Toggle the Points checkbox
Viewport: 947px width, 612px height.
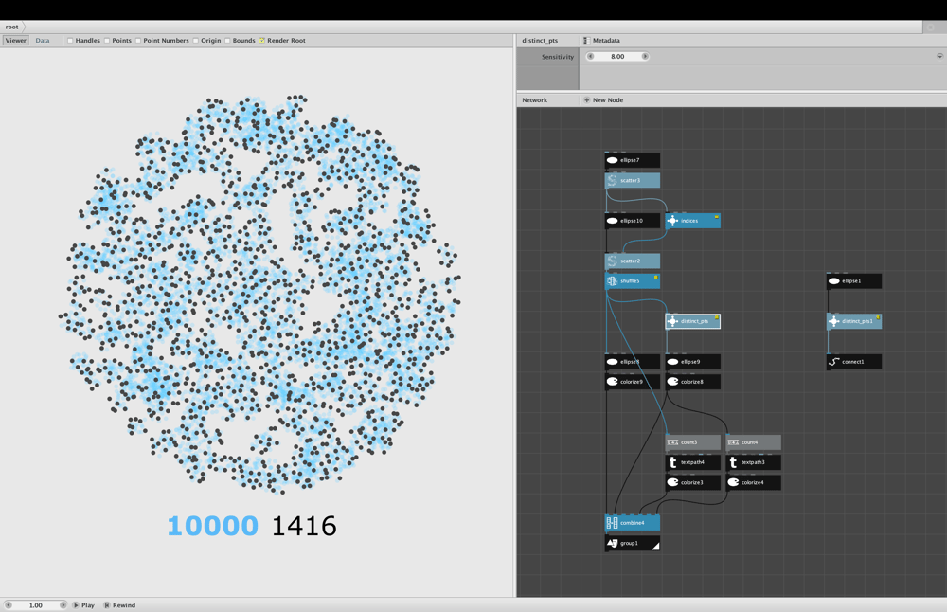107,41
